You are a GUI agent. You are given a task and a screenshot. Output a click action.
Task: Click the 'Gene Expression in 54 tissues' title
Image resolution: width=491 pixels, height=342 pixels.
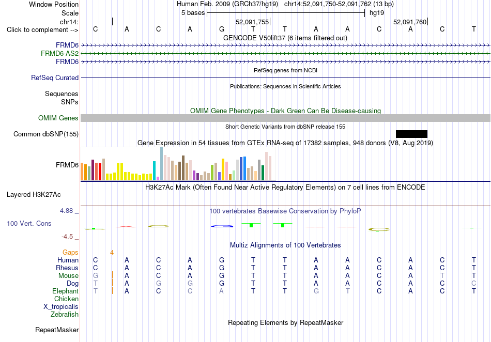point(285,143)
